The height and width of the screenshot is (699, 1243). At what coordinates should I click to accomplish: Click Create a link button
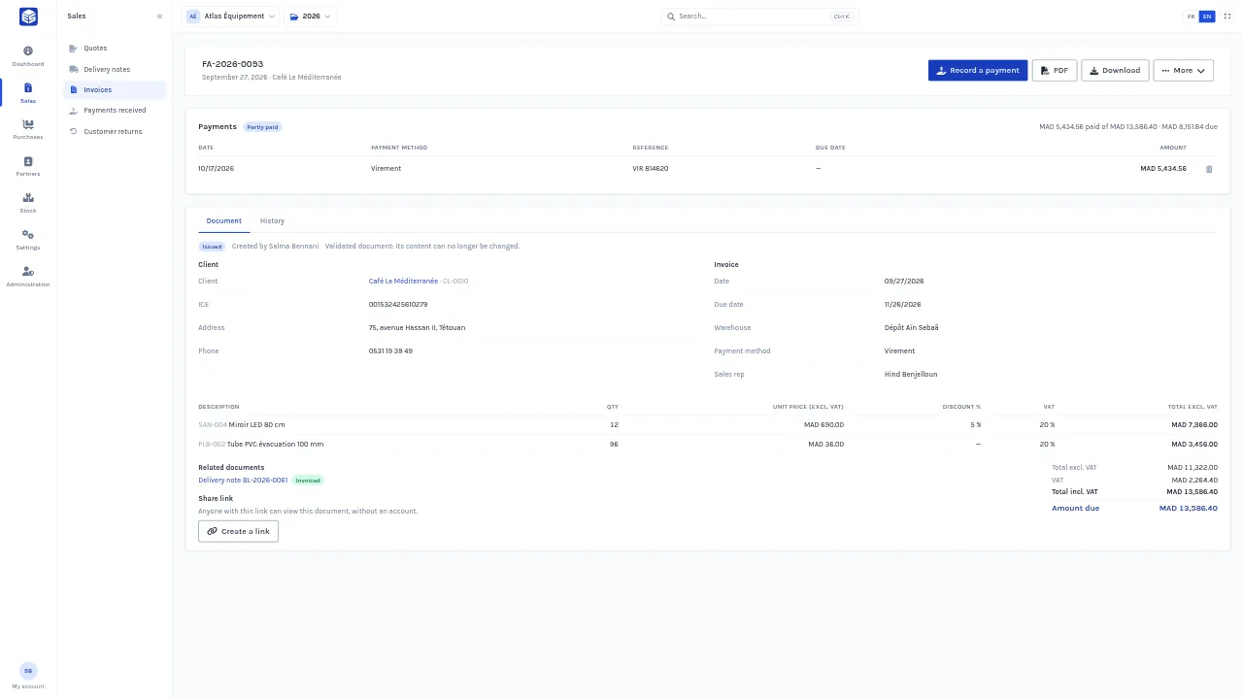point(238,531)
